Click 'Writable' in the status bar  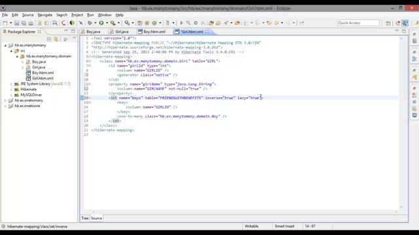[251, 227]
